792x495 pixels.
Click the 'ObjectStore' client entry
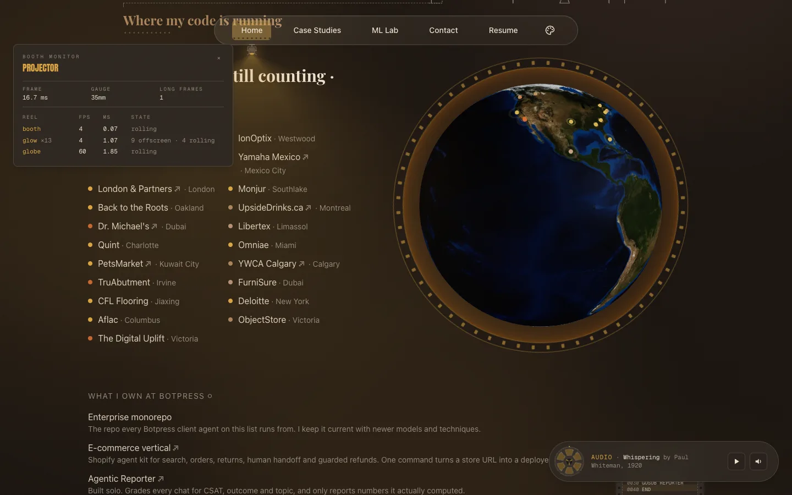tap(274, 320)
